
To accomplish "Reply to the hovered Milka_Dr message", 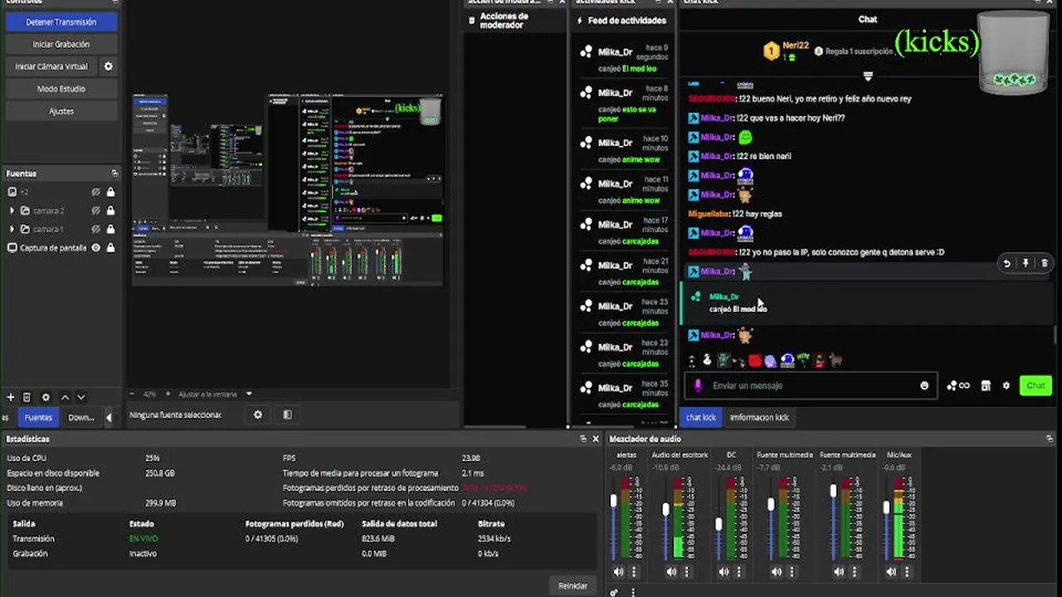I will [1006, 264].
